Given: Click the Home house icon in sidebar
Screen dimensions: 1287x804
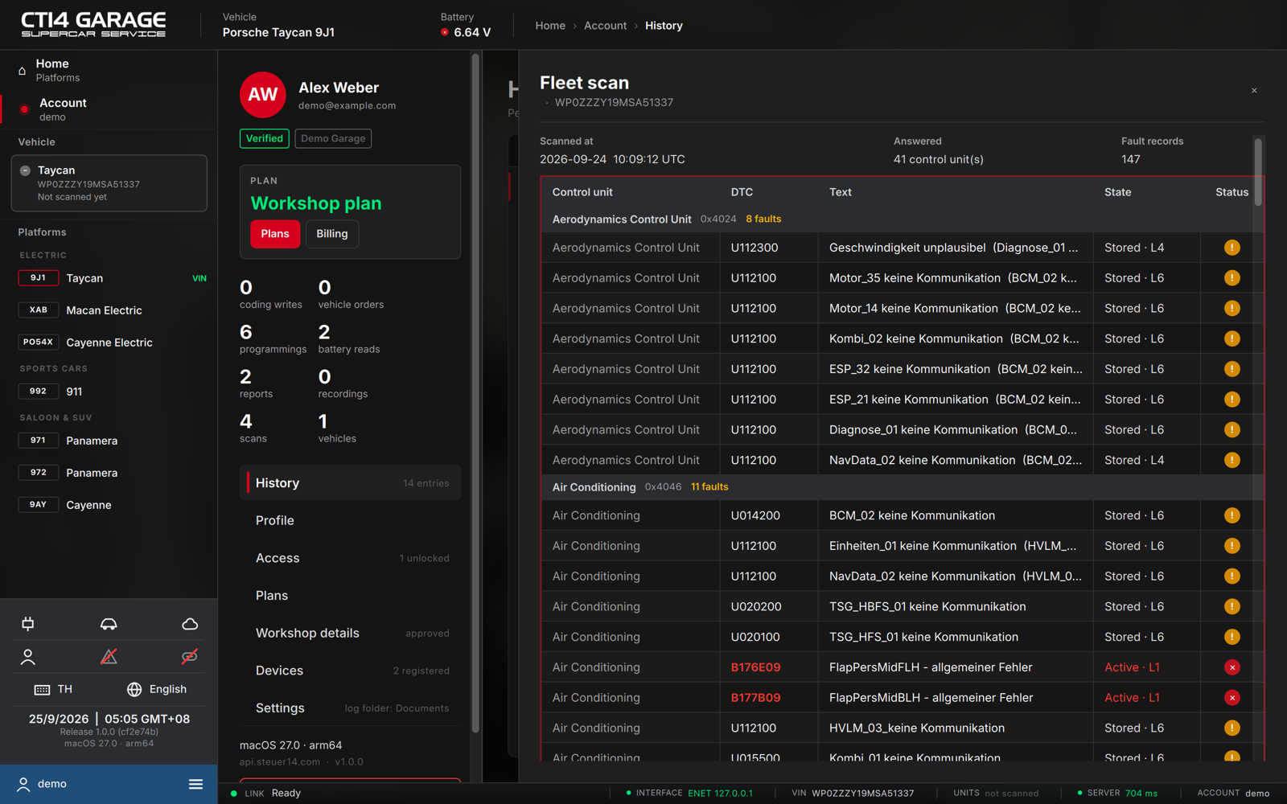Looking at the screenshot, I should click(22, 71).
